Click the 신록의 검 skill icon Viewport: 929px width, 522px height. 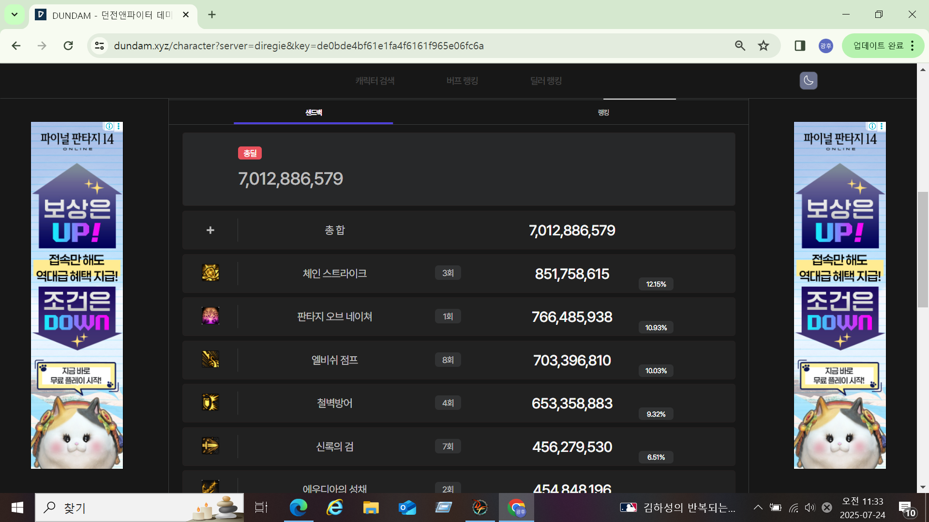210,446
